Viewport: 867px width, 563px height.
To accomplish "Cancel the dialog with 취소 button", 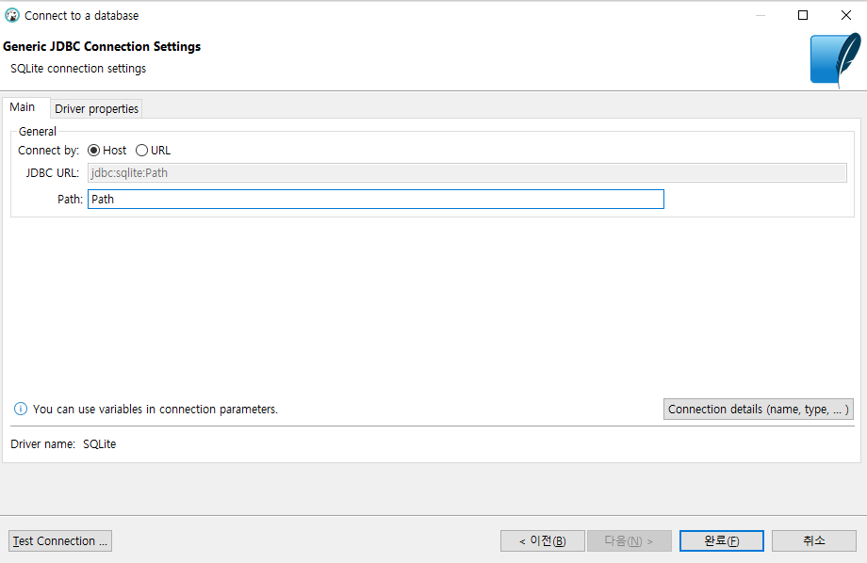I will tap(814, 541).
